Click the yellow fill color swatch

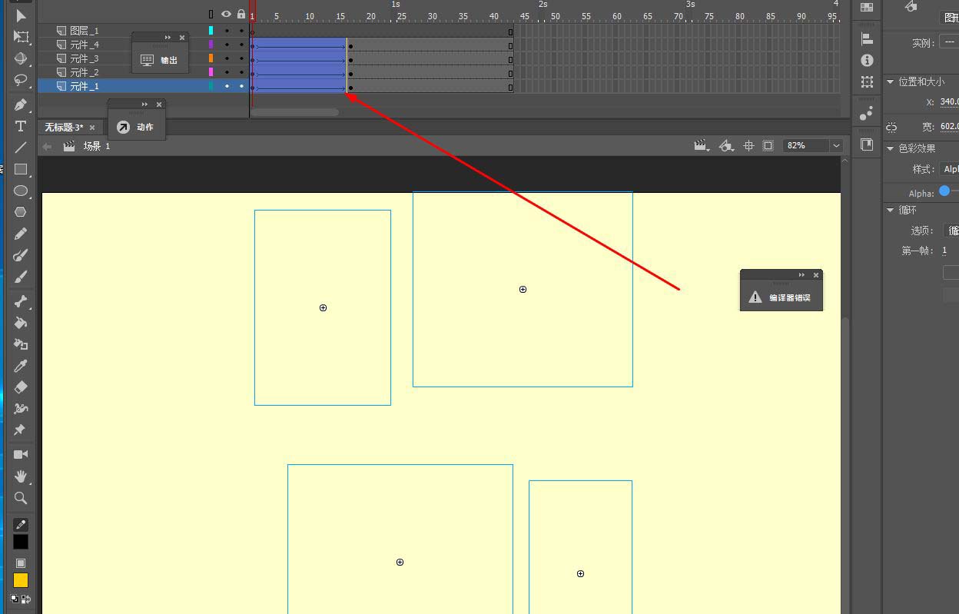pos(21,580)
